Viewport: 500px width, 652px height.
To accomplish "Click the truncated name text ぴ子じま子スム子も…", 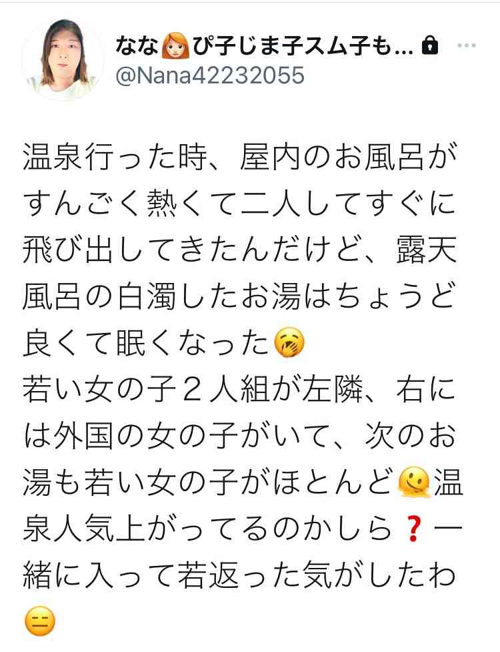I will click(x=303, y=45).
